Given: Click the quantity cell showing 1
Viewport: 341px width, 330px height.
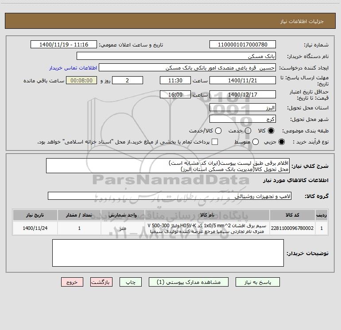Looking at the screenshot, I should click(x=79, y=228).
